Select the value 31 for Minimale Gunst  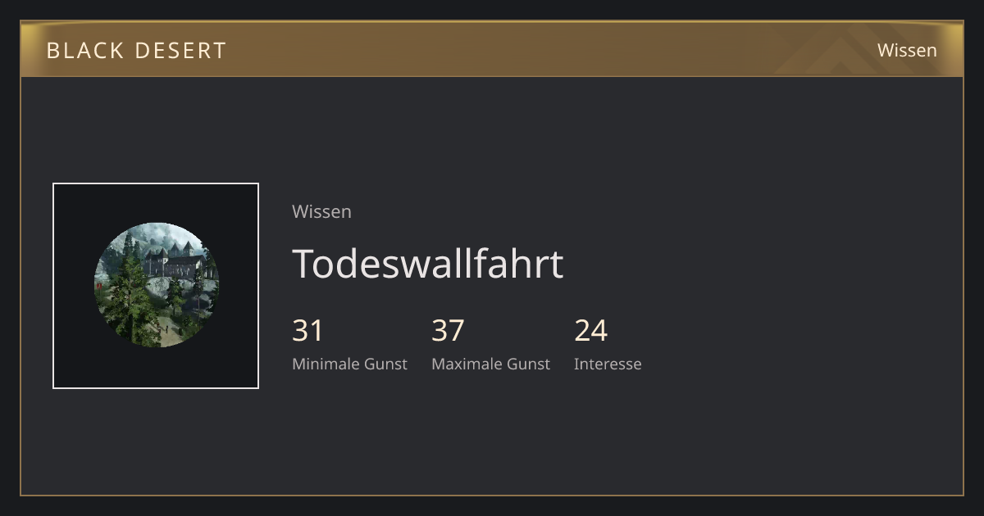coord(307,331)
